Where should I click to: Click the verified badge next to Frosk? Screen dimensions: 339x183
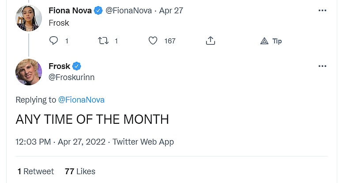pos(77,66)
